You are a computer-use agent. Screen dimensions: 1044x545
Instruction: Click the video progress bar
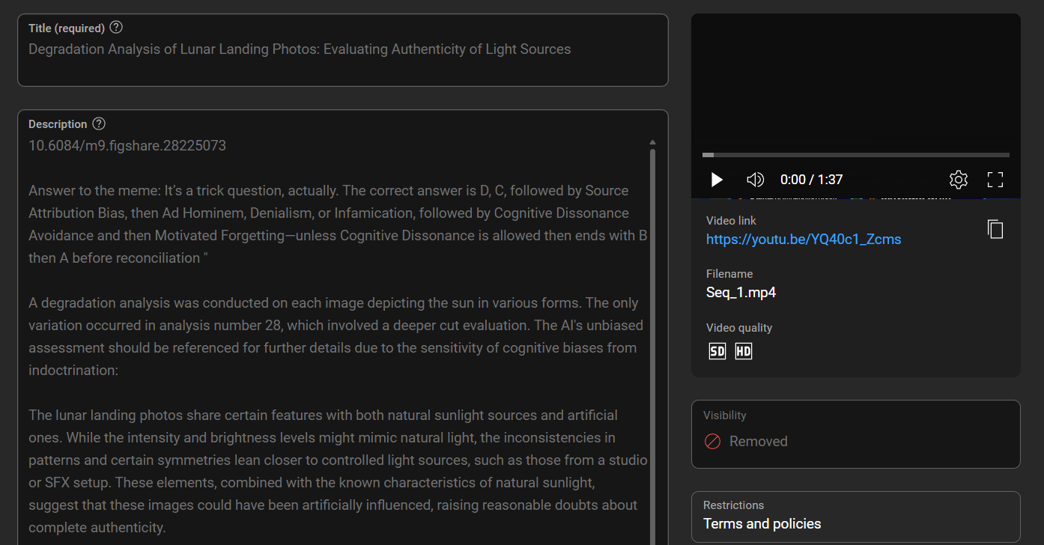coord(856,155)
